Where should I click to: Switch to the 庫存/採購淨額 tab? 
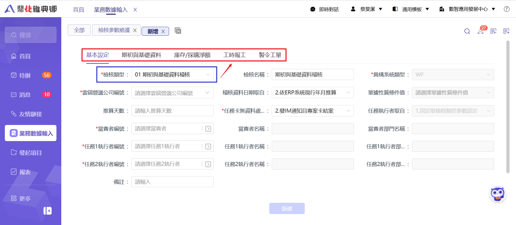tap(192, 55)
